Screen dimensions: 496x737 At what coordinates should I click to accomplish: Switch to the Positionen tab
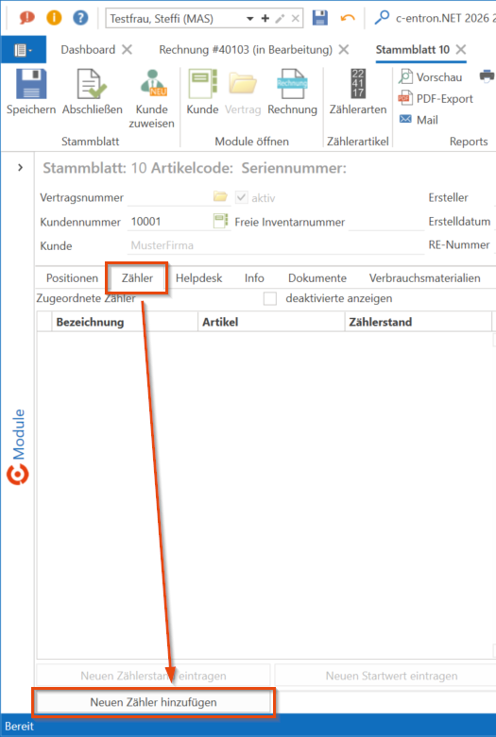[x=72, y=277]
